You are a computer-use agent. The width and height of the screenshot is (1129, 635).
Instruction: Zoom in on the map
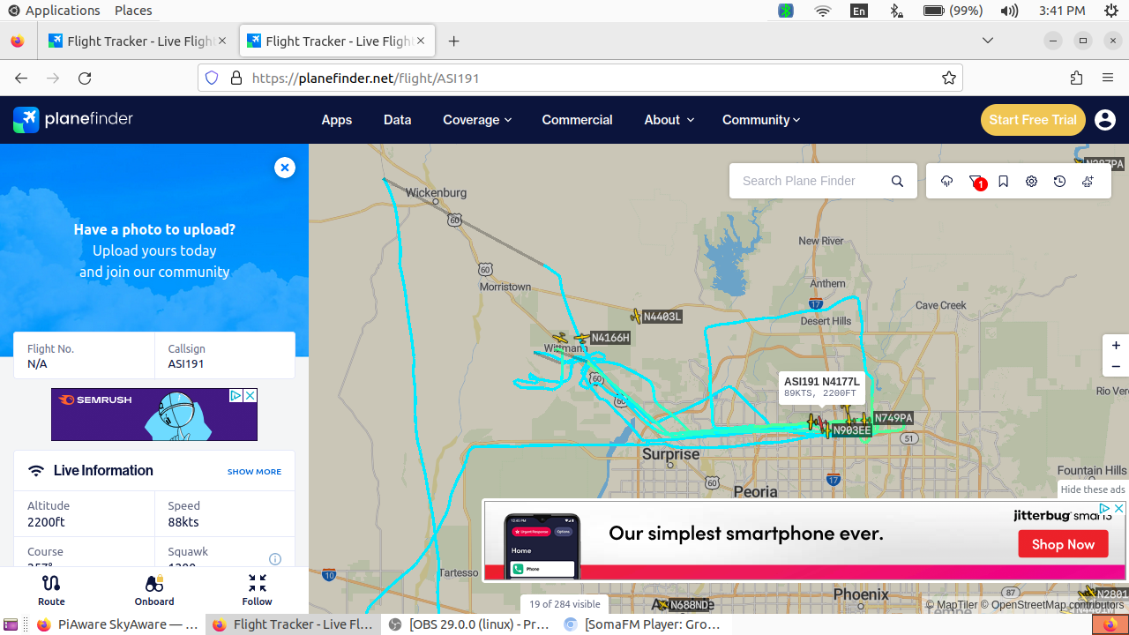[x=1116, y=346]
